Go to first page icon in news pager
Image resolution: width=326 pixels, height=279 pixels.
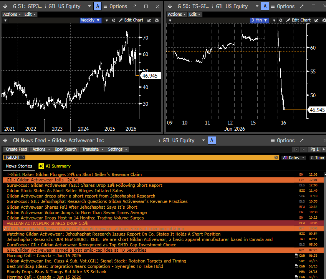coord(296,149)
